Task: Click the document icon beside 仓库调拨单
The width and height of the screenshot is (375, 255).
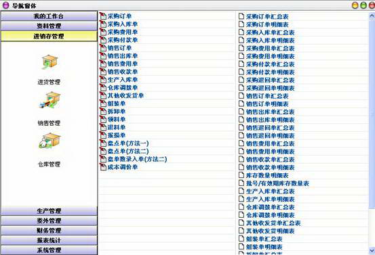Action: pos(103,87)
